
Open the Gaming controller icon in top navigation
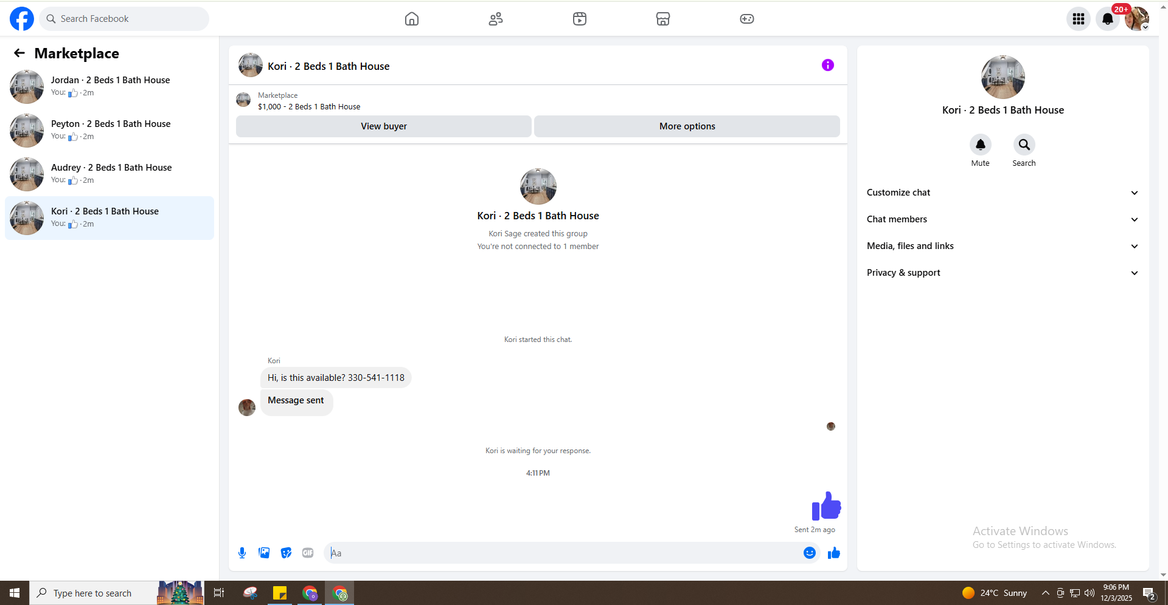tap(747, 19)
